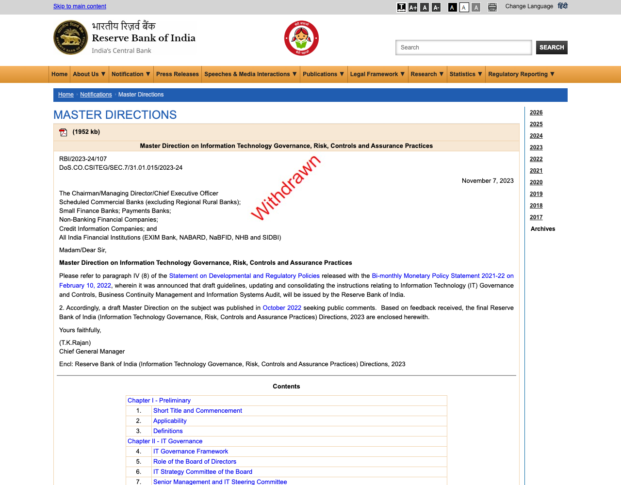Open the 2017 year archive link

pyautogui.click(x=536, y=217)
